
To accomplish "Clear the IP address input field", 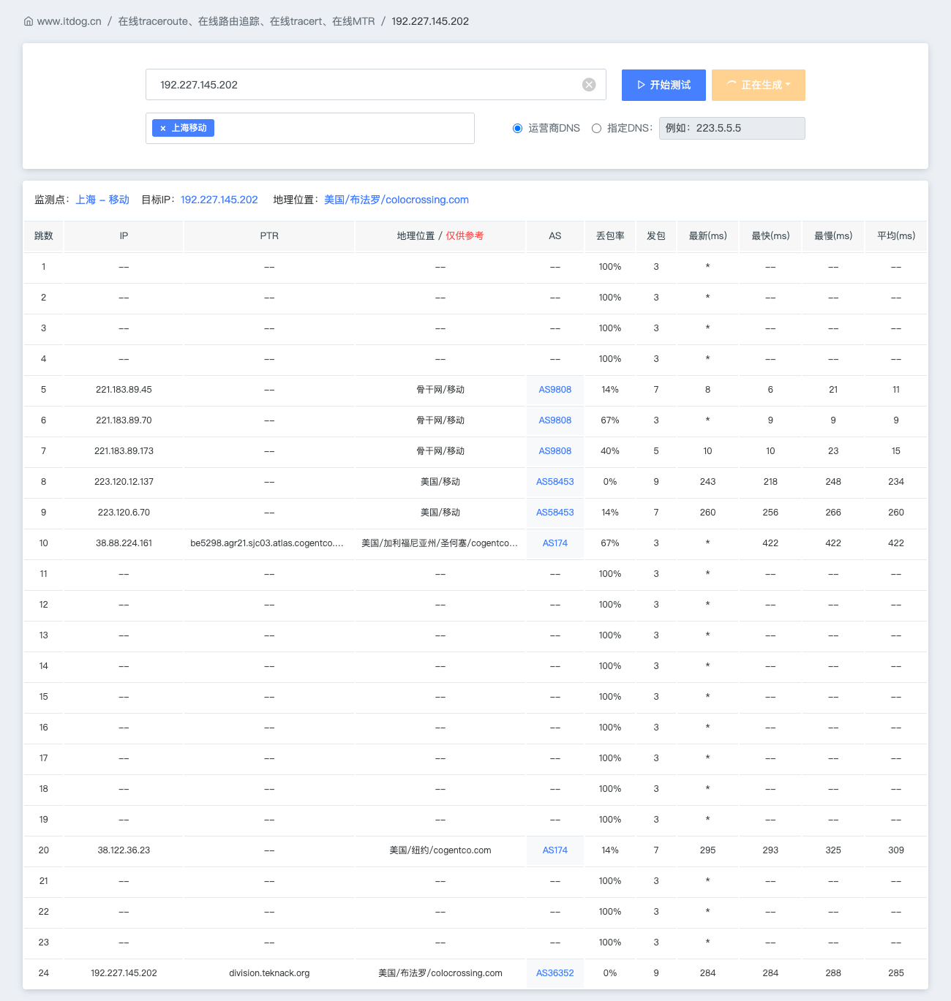I will point(589,85).
